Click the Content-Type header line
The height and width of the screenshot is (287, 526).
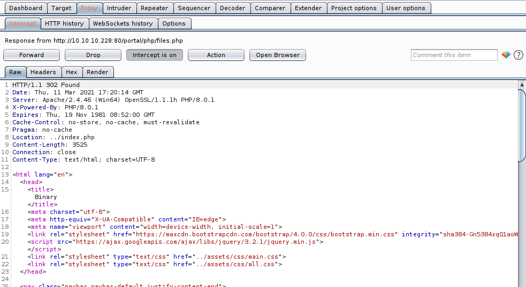[x=83, y=160]
